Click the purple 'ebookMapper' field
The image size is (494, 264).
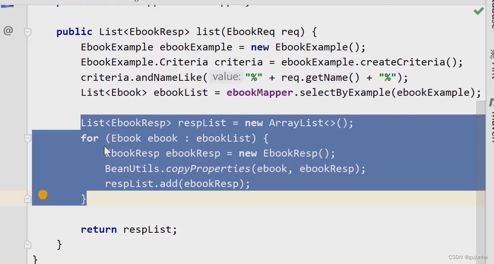pyautogui.click(x=259, y=92)
